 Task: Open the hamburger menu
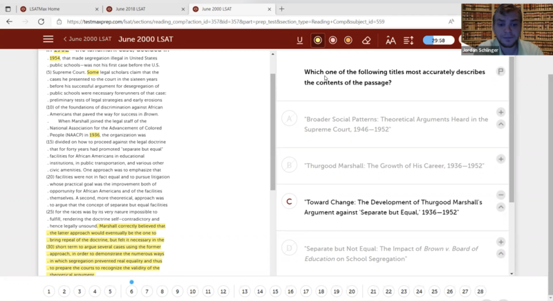pos(48,39)
